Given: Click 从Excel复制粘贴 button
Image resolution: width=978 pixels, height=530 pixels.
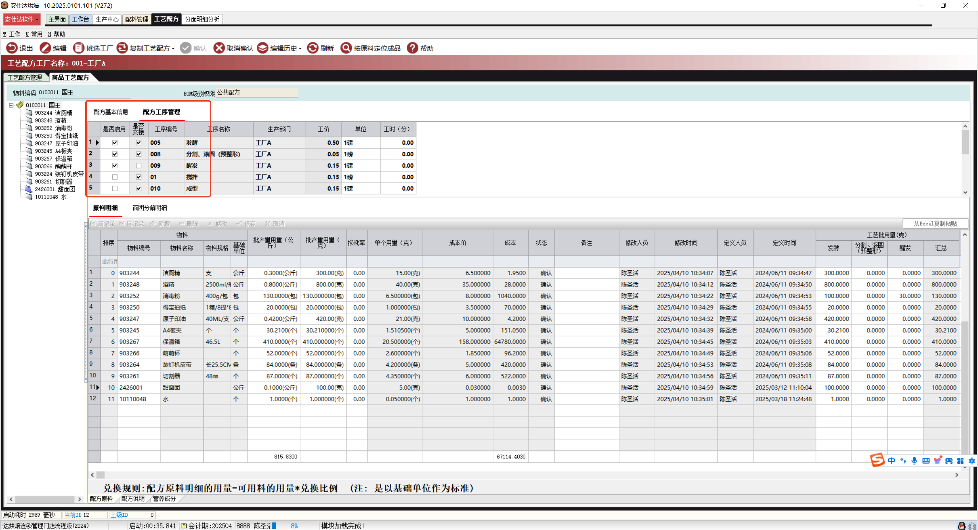Looking at the screenshot, I should point(935,224).
